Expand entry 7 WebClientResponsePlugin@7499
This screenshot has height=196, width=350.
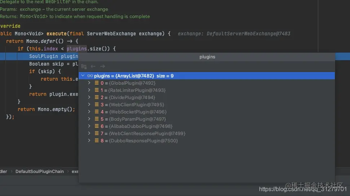coord(89,133)
